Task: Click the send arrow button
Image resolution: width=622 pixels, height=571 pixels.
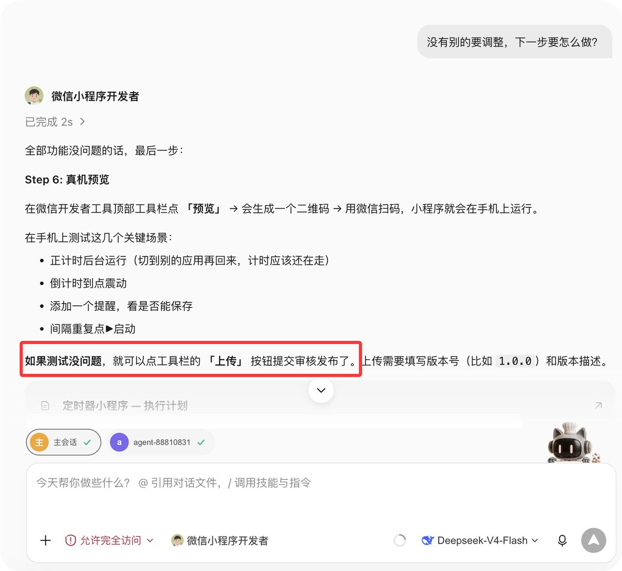Action: coord(593,540)
